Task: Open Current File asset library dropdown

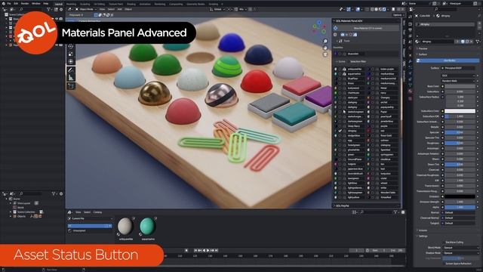Action: pyautogui.click(x=90, y=218)
